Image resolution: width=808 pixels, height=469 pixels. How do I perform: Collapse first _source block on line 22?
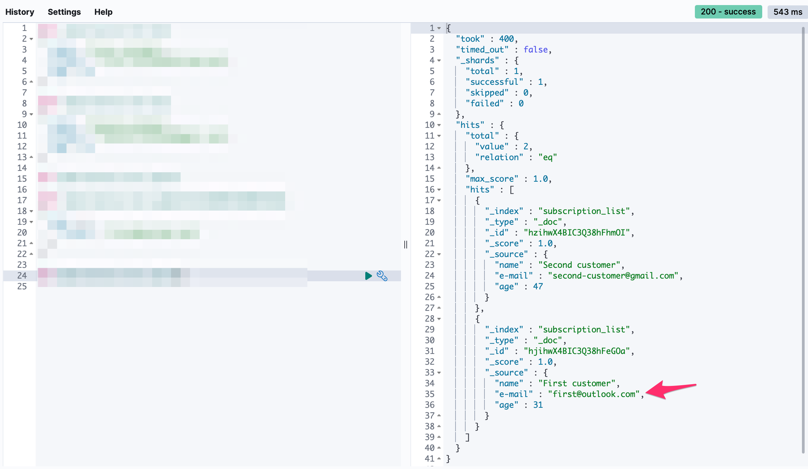(439, 254)
